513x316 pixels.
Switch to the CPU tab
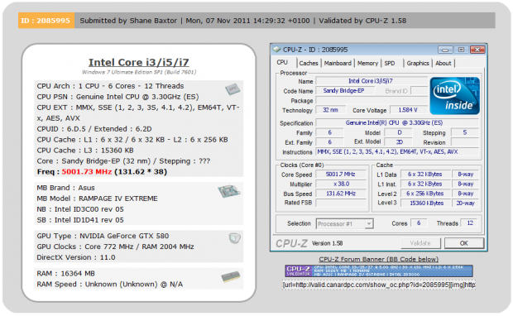(282, 63)
